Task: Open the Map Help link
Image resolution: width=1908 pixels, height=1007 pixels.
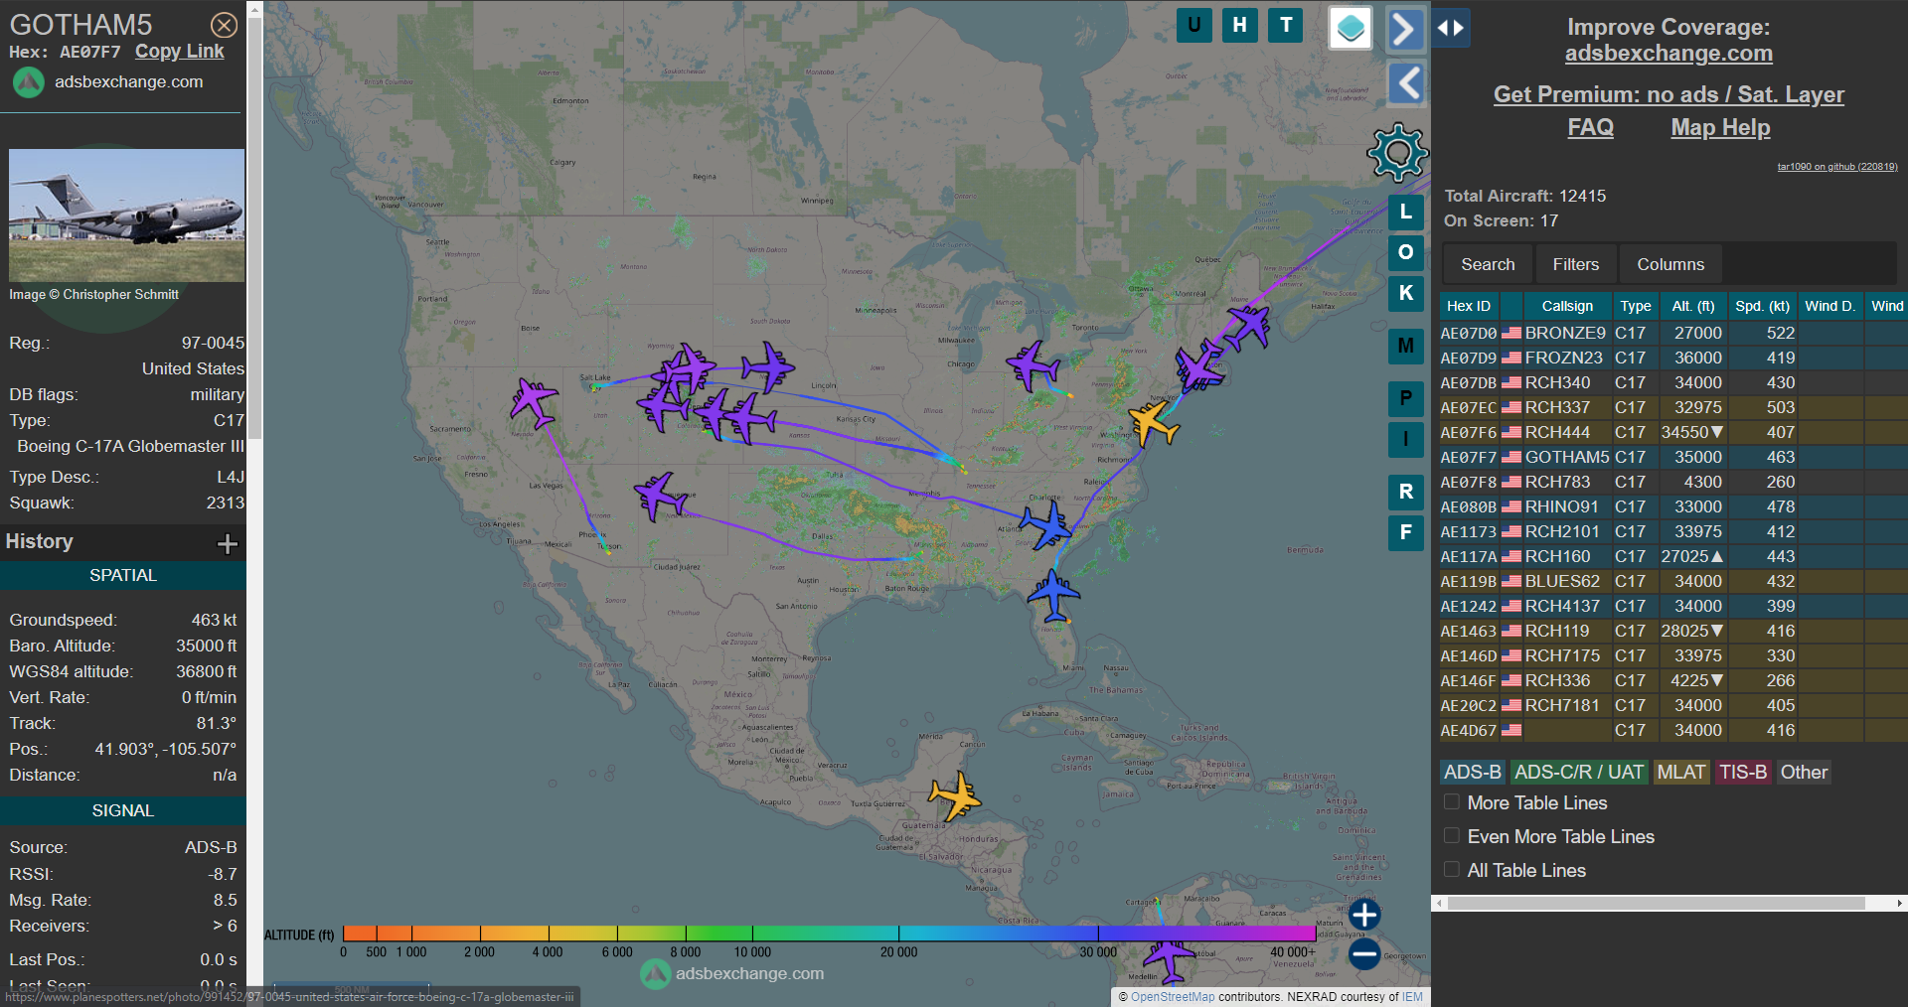Action: (1720, 127)
